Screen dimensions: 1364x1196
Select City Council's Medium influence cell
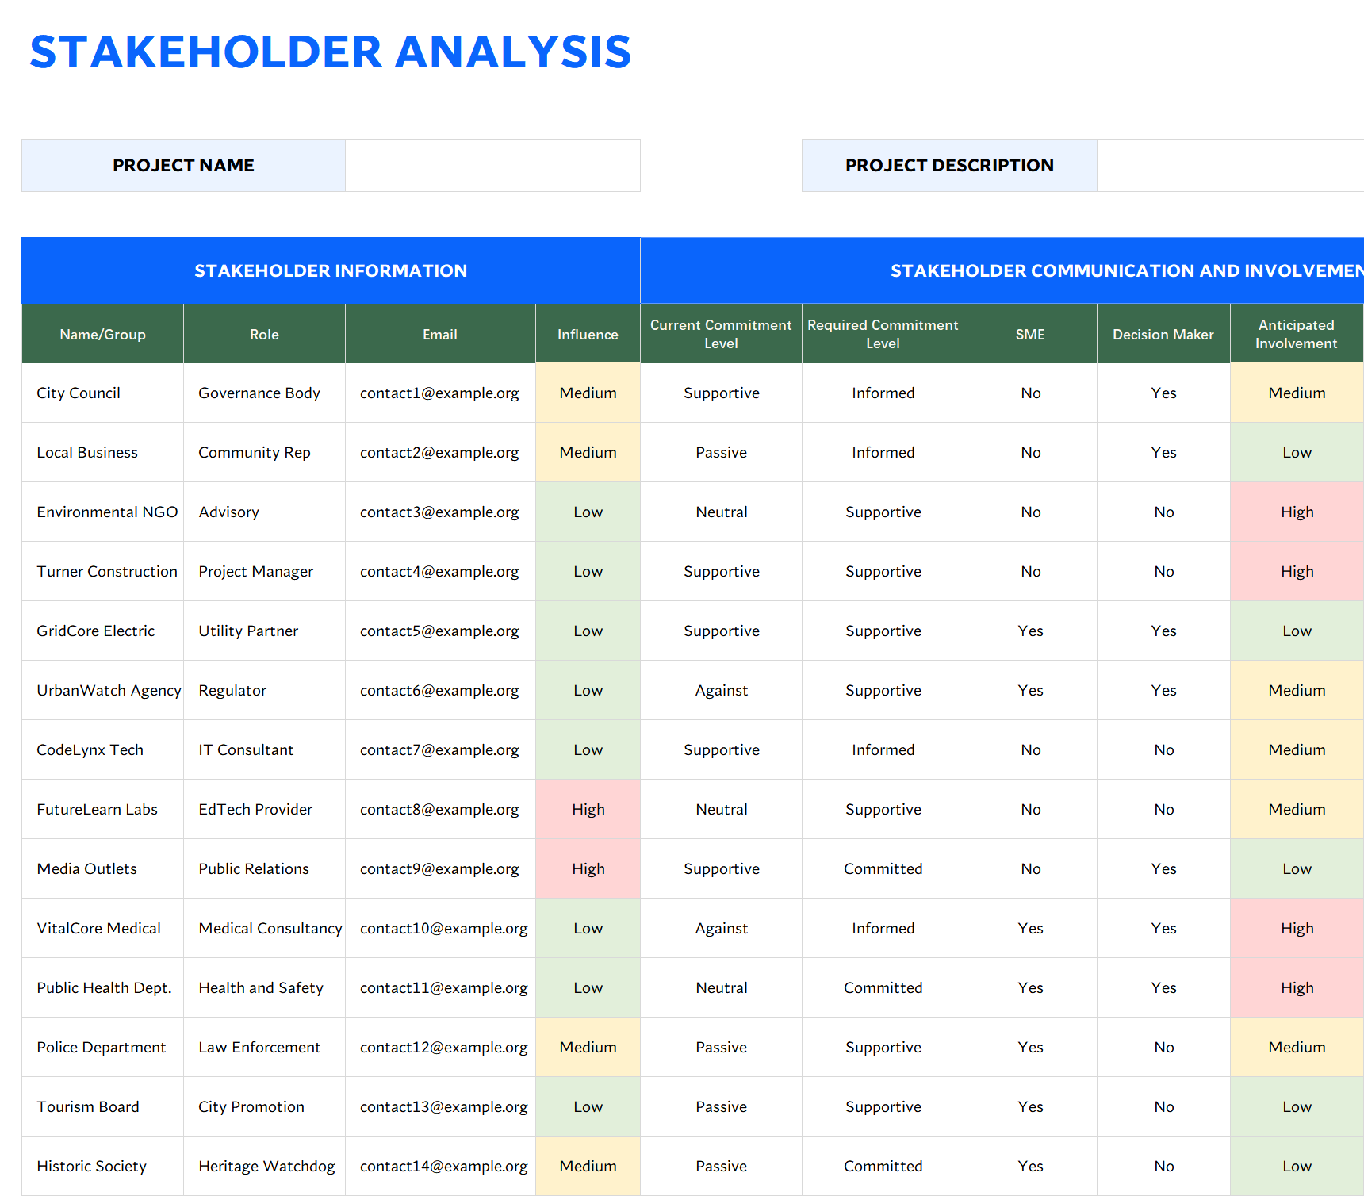click(x=588, y=393)
